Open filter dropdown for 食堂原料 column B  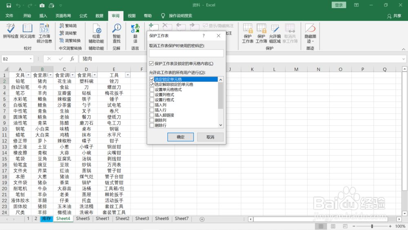[x=51, y=75]
